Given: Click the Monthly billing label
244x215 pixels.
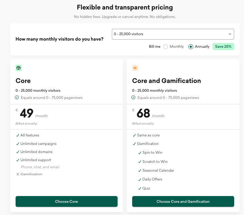Looking at the screenshot, I should pos(177,47).
